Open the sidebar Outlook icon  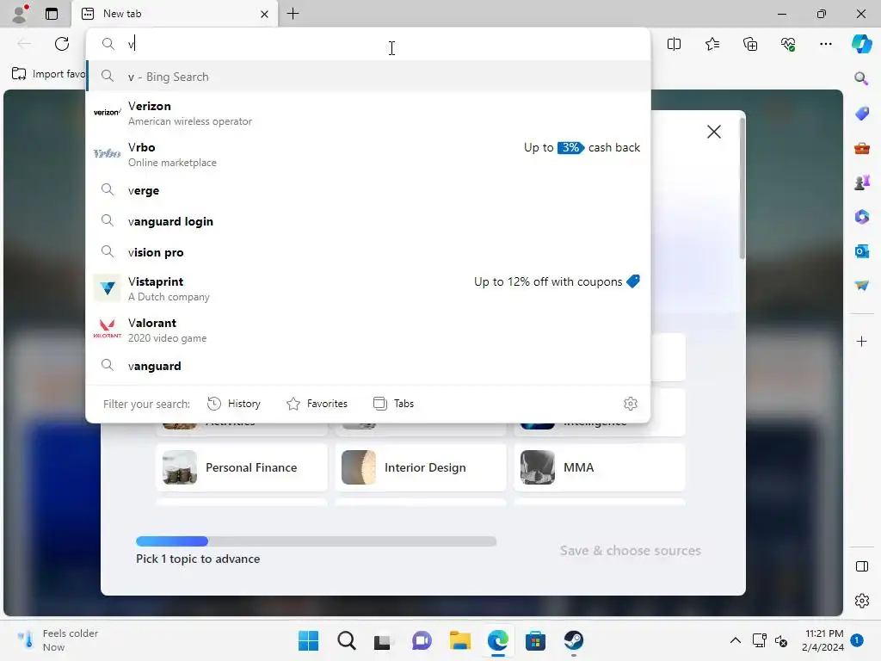point(861,251)
